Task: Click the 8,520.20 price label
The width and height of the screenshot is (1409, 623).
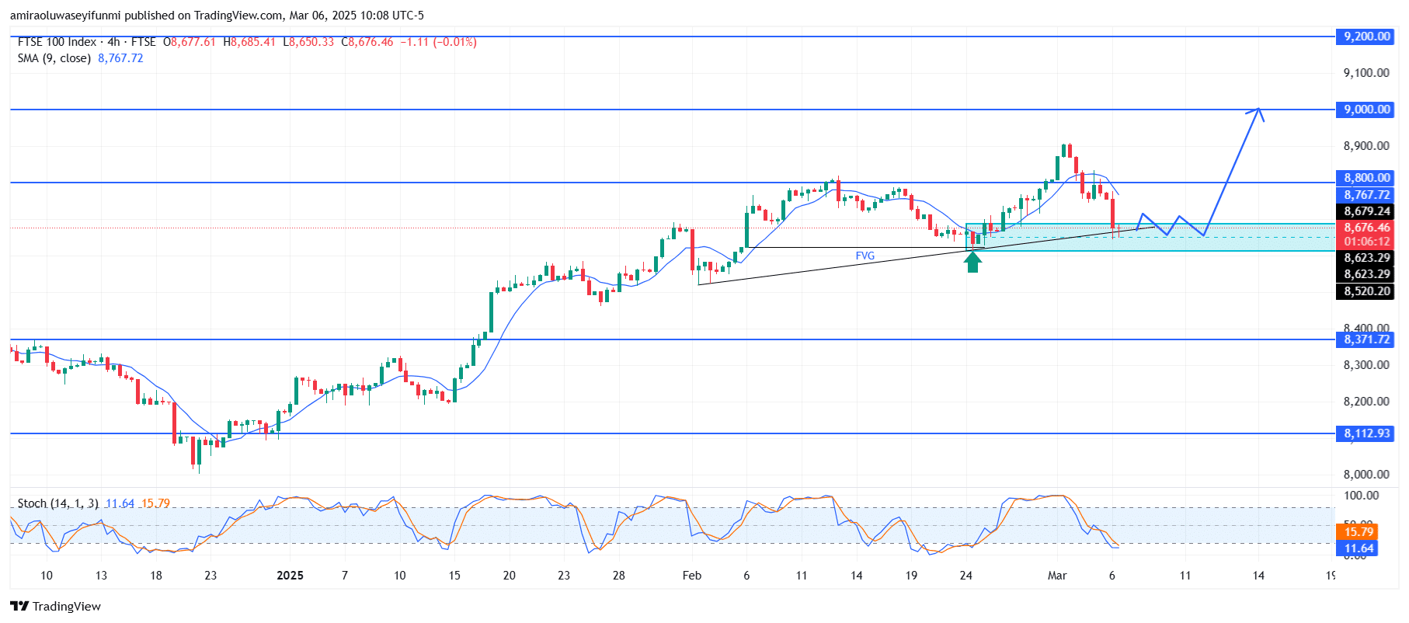Action: click(1366, 291)
